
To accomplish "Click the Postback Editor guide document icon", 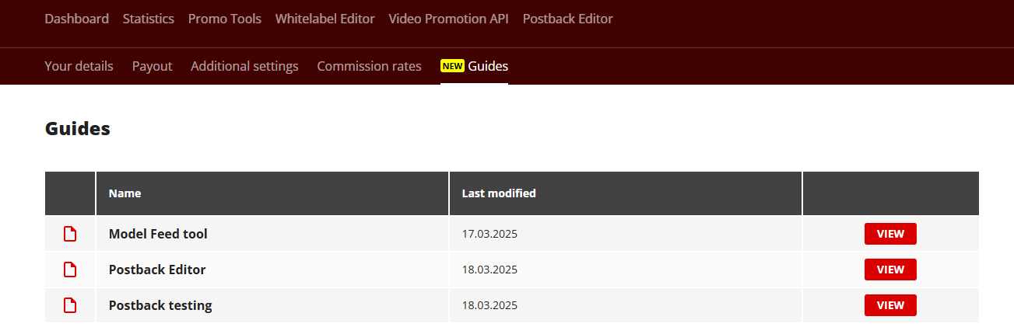I will (70, 270).
